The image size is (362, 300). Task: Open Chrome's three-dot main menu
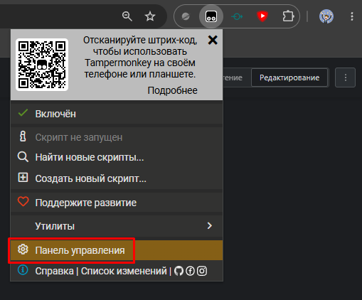click(x=352, y=16)
